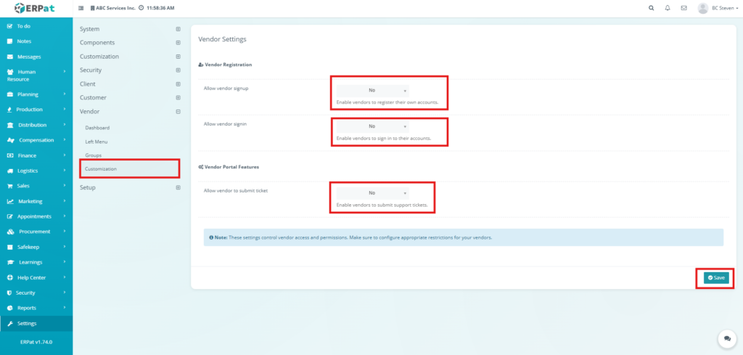Click the ERPat logo
Image resolution: width=743 pixels, height=355 pixels.
coord(34,8)
